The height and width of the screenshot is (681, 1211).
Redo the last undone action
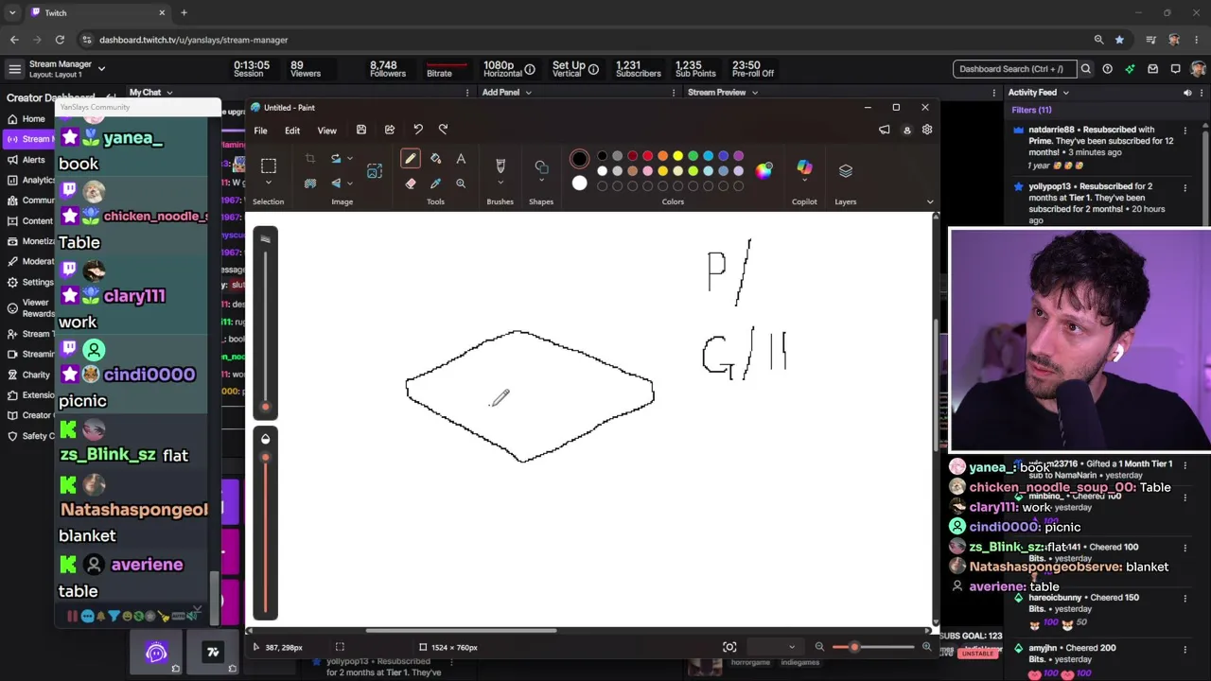pos(443,130)
